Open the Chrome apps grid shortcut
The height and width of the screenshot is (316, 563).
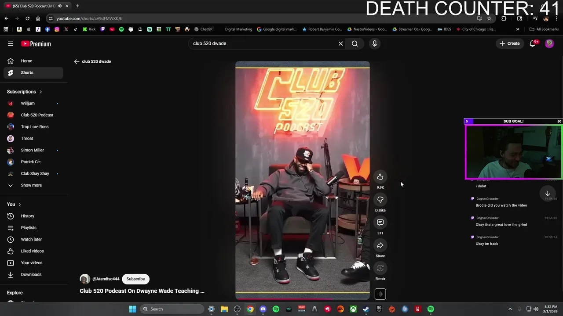[6, 29]
